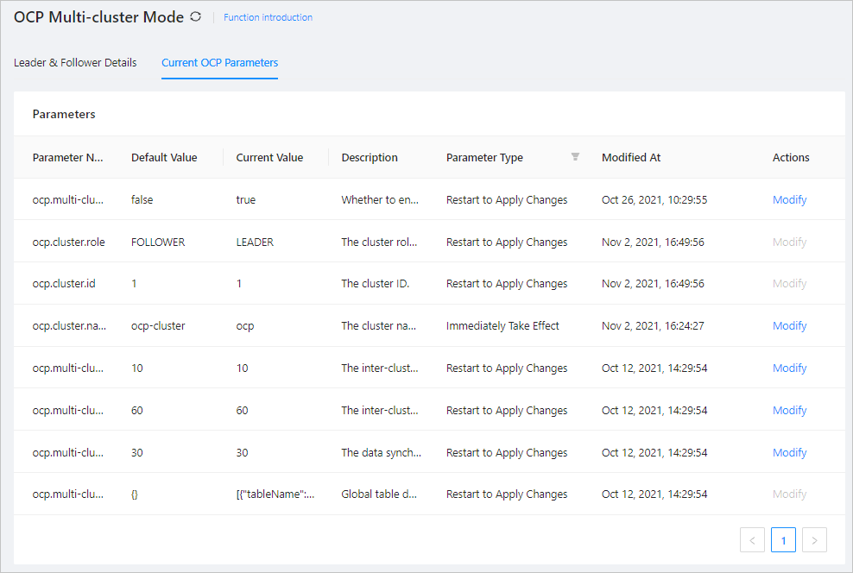
Task: Modify the parameter with current value 10
Action: [789, 368]
